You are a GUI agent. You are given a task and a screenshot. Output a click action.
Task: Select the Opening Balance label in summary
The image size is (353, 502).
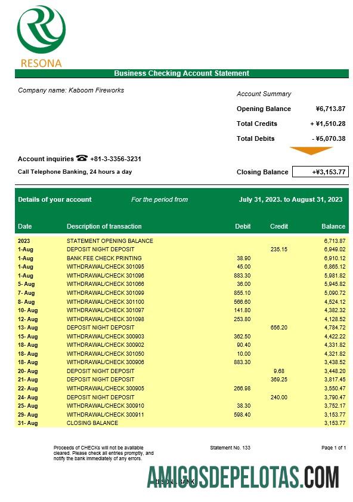pyautogui.click(x=264, y=109)
